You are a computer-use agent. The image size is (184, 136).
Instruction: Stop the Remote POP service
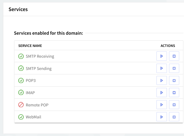pos(174,105)
